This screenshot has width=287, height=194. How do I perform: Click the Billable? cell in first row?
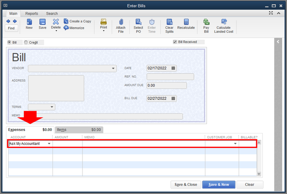tap(247, 144)
